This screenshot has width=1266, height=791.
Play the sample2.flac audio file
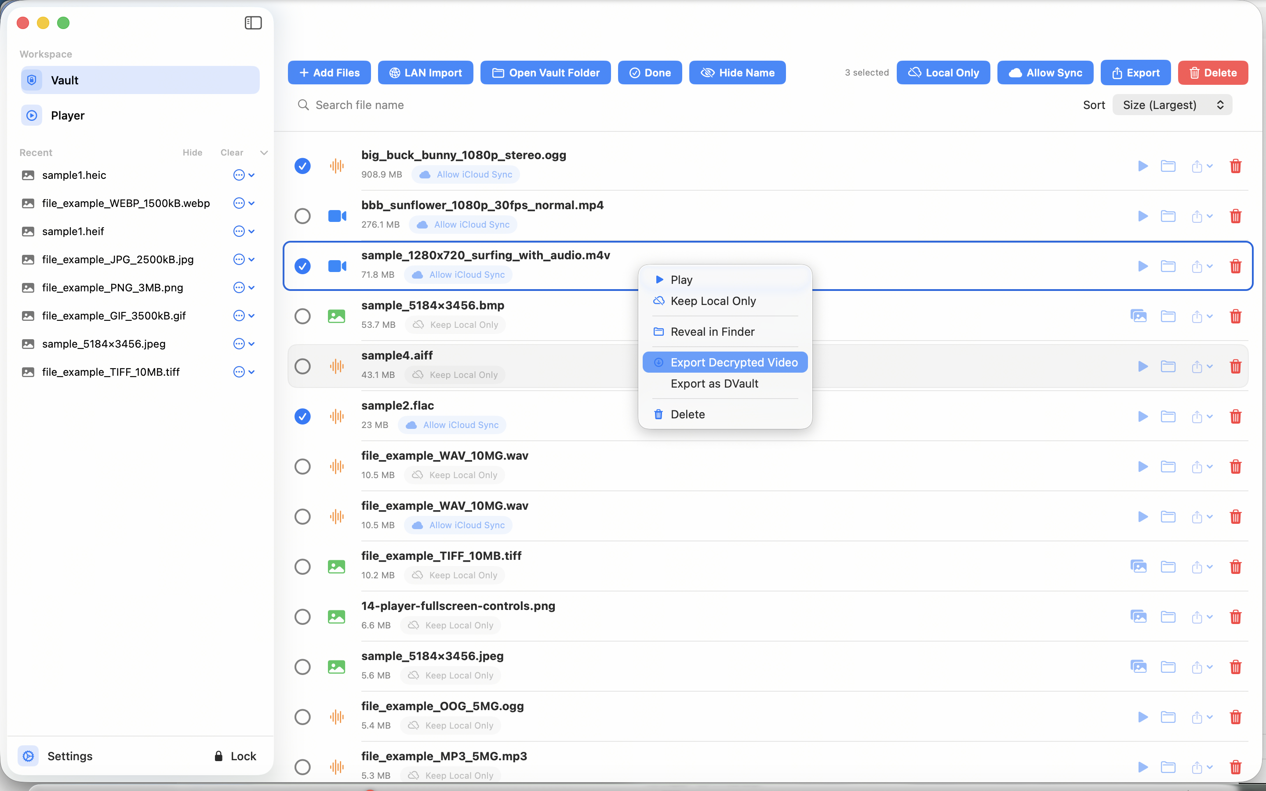click(1142, 417)
